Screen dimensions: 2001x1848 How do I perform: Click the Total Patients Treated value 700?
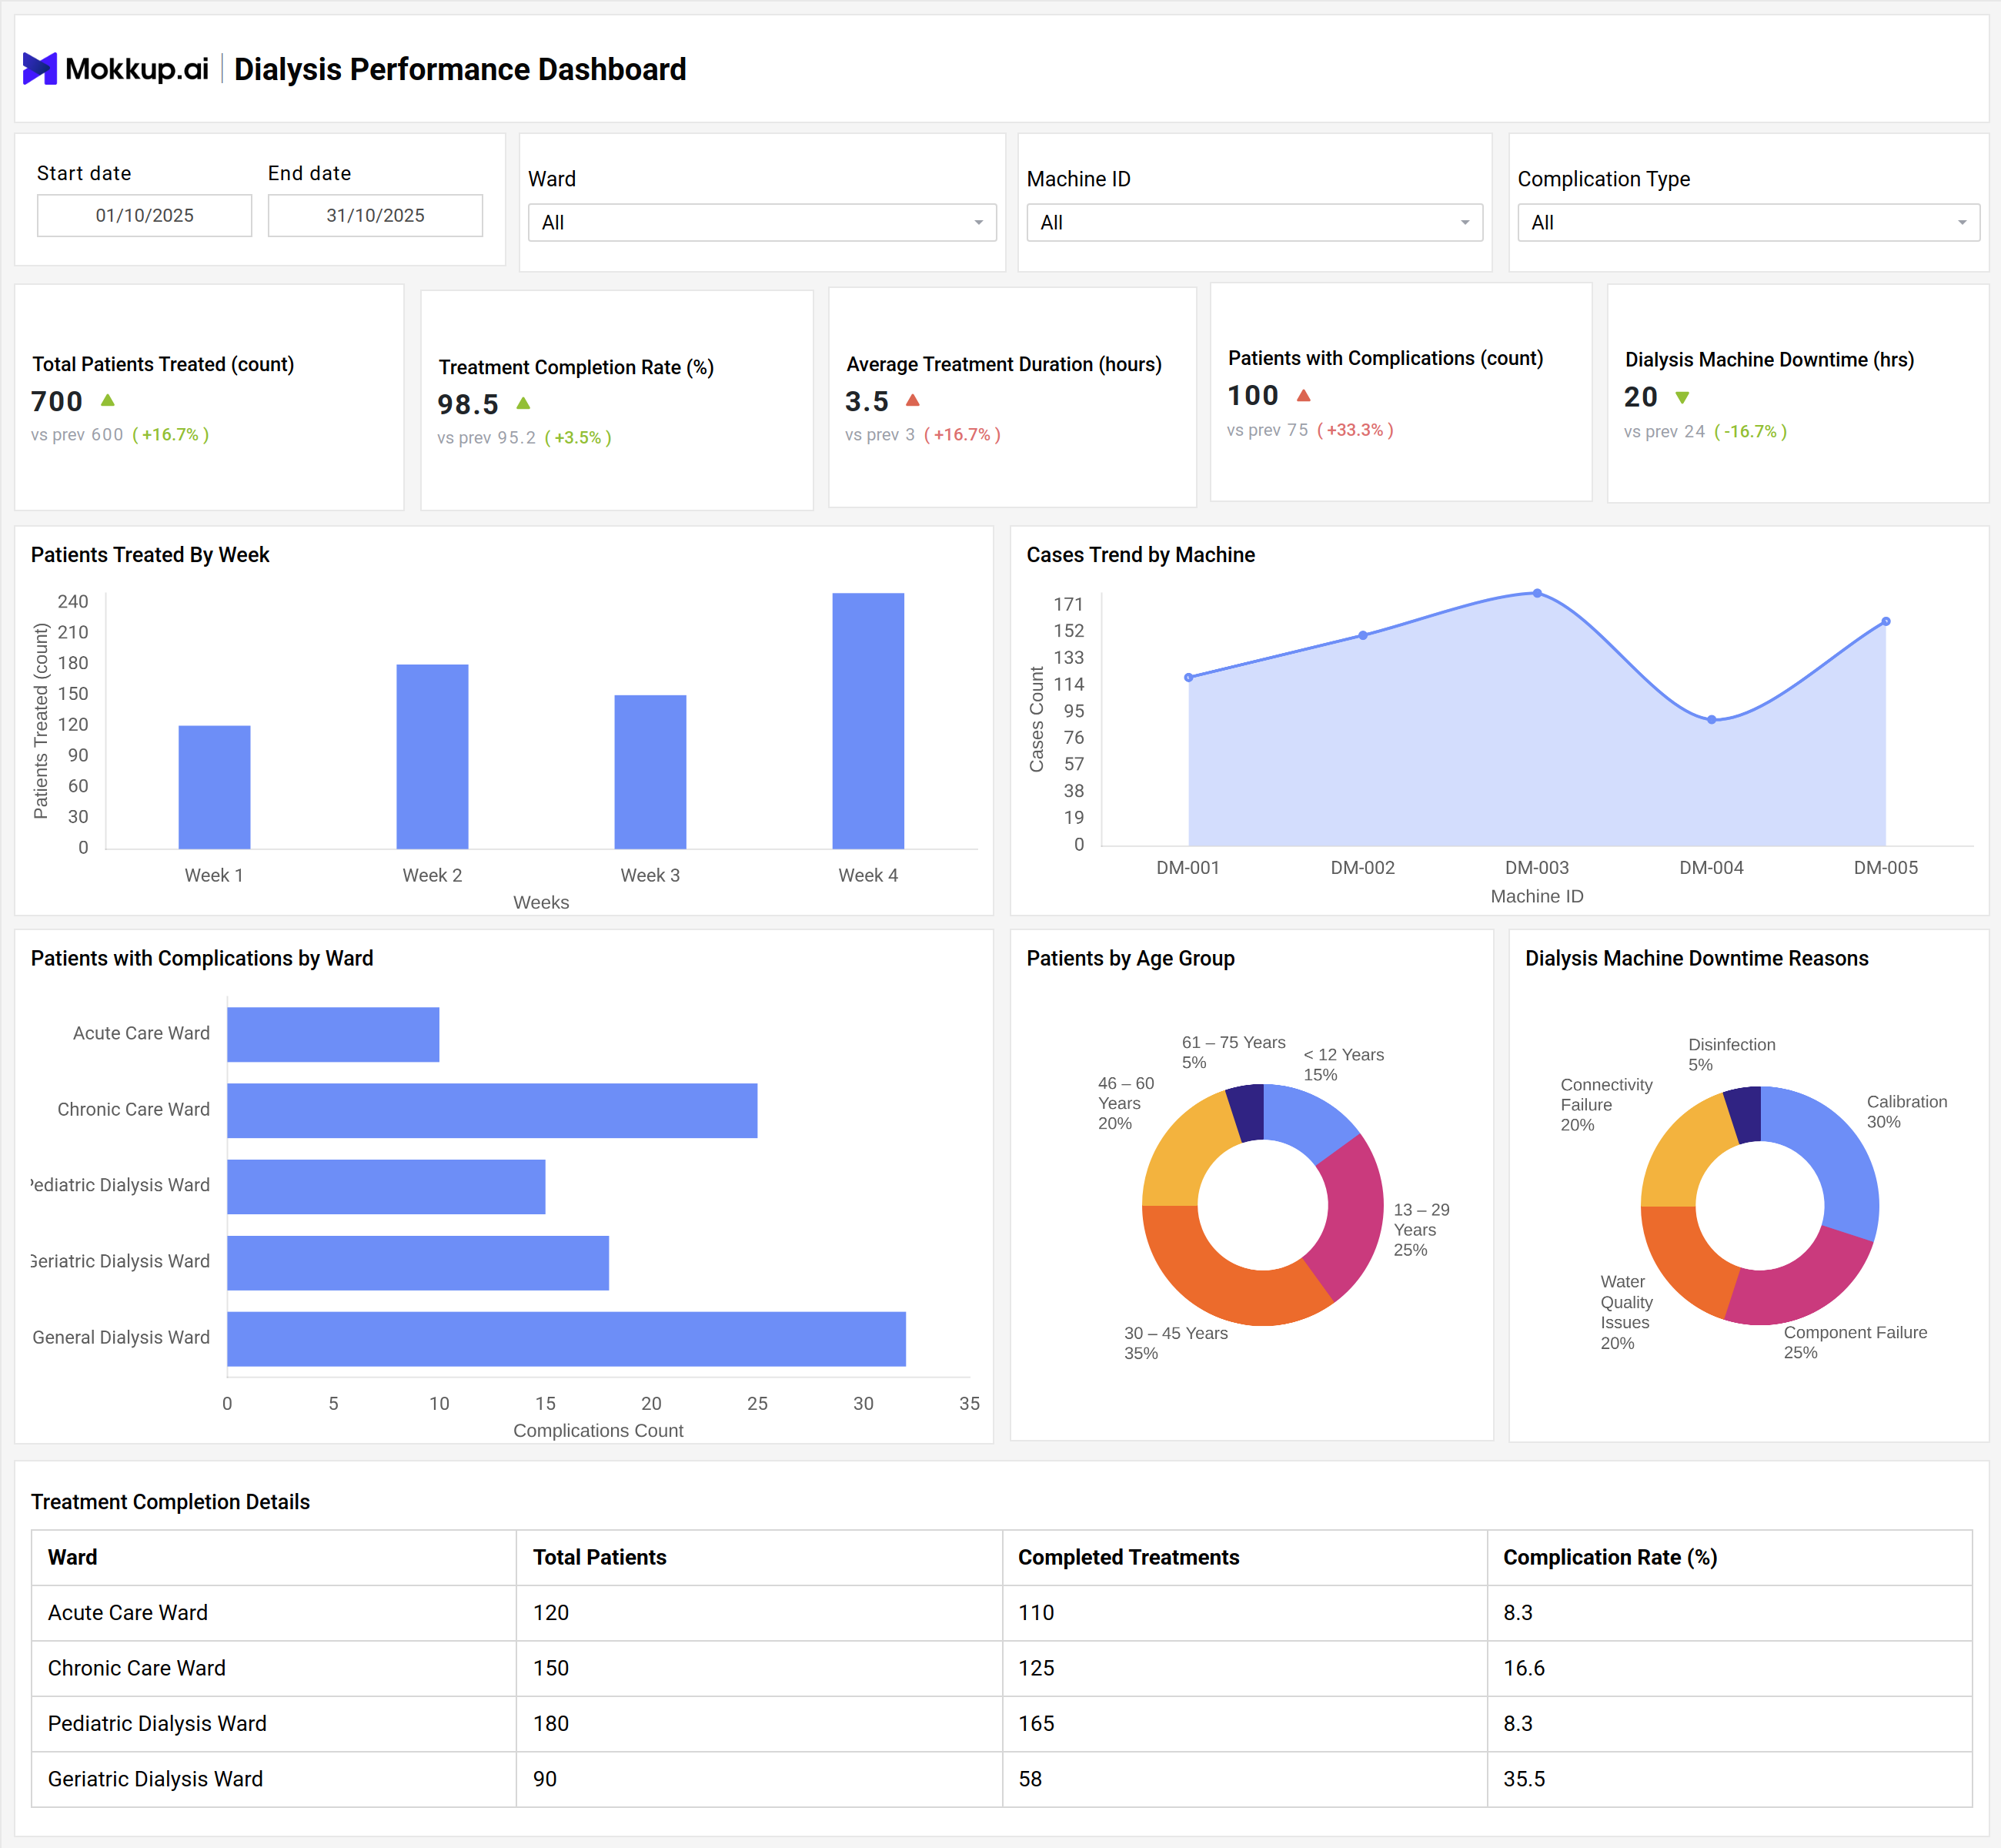pyautogui.click(x=57, y=401)
